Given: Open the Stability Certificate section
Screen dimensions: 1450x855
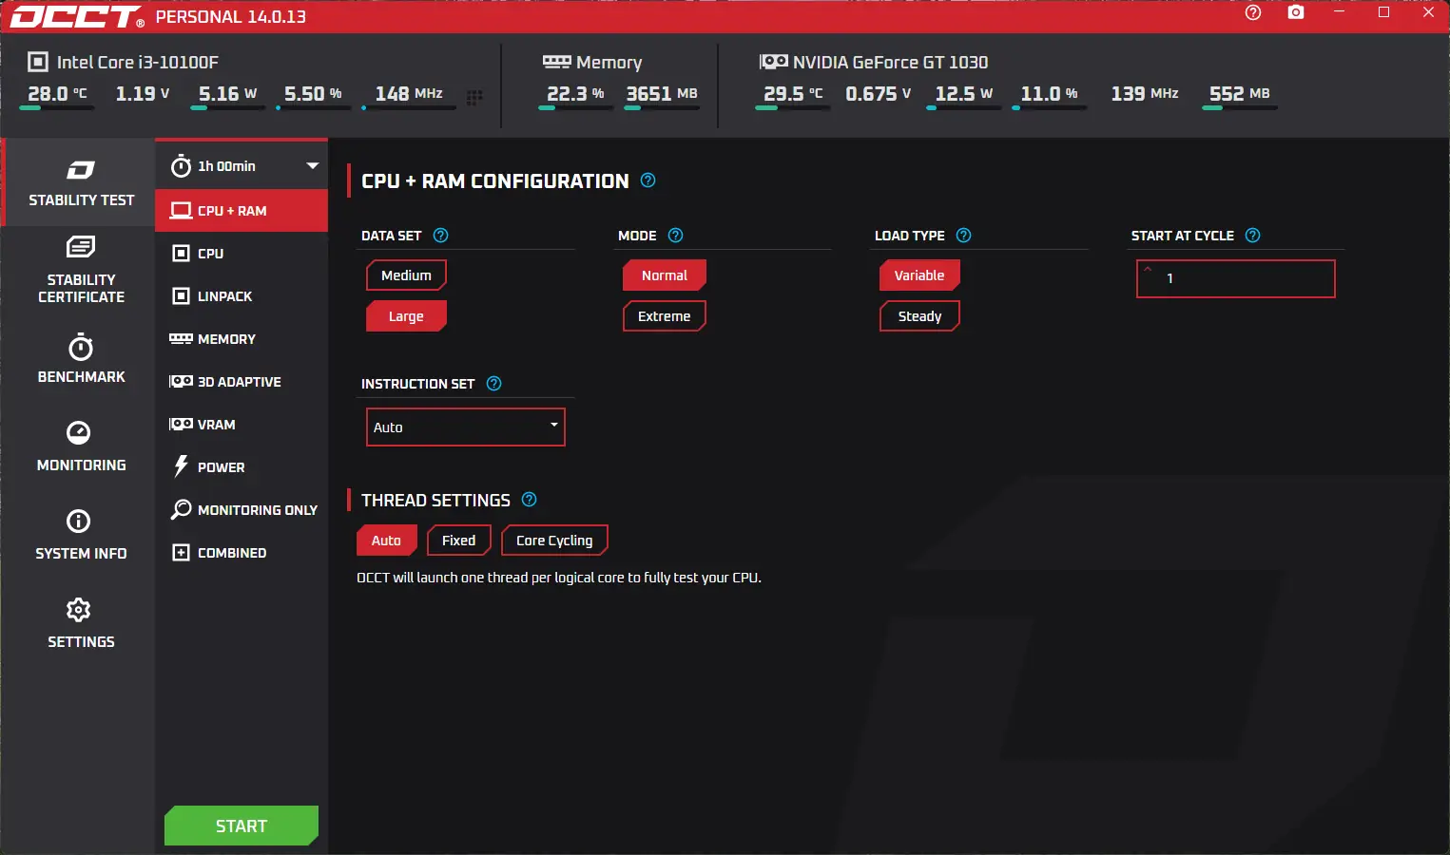Looking at the screenshot, I should [81, 271].
